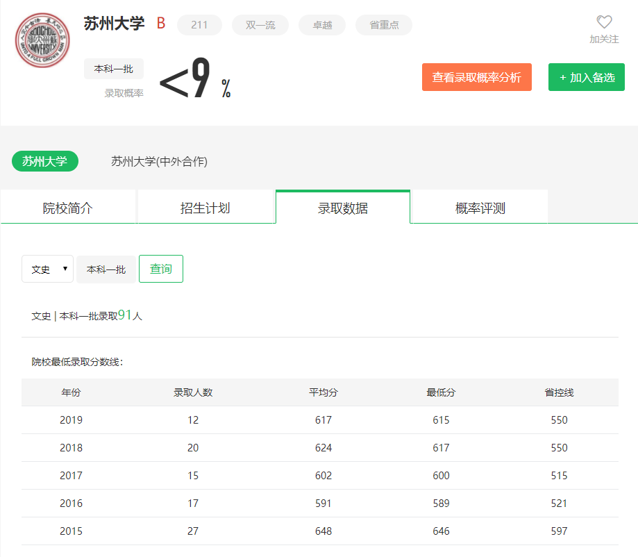Image resolution: width=638 pixels, height=557 pixels.
Task: Click the 2016 year cell
Action: (x=71, y=504)
